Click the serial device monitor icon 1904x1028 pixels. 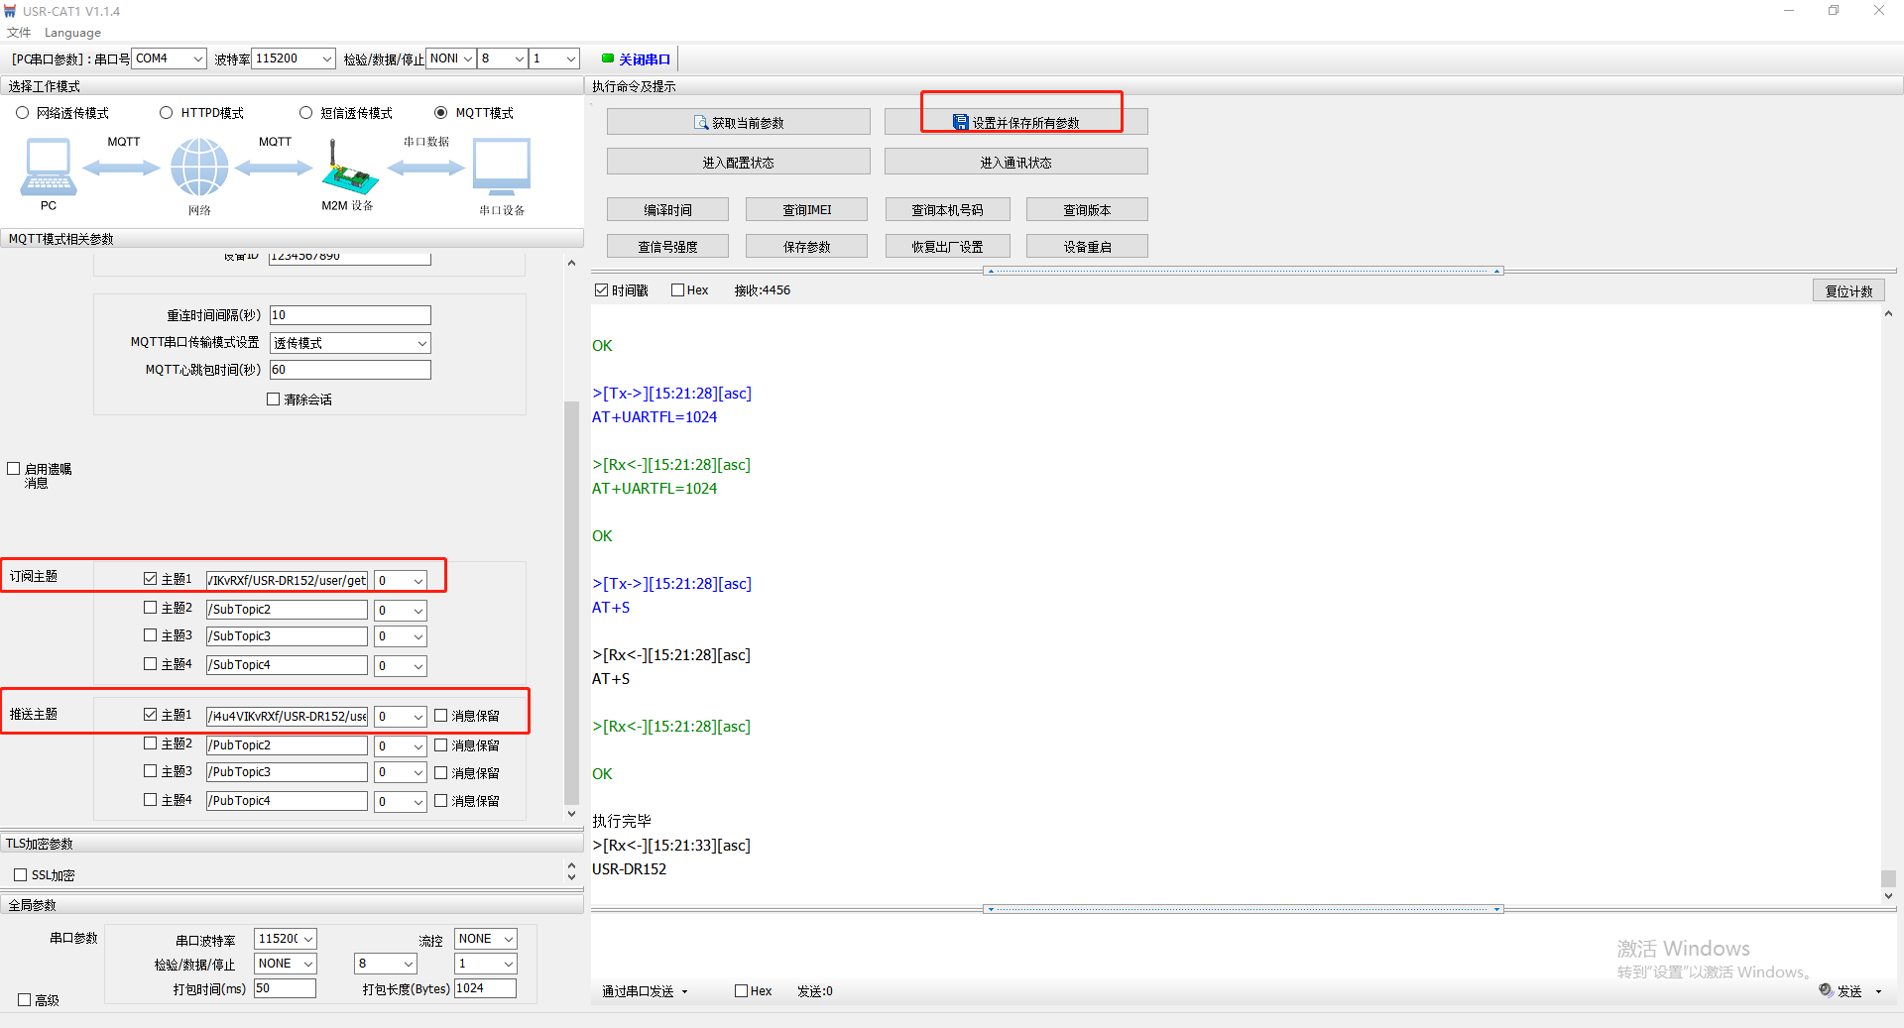coord(501,167)
